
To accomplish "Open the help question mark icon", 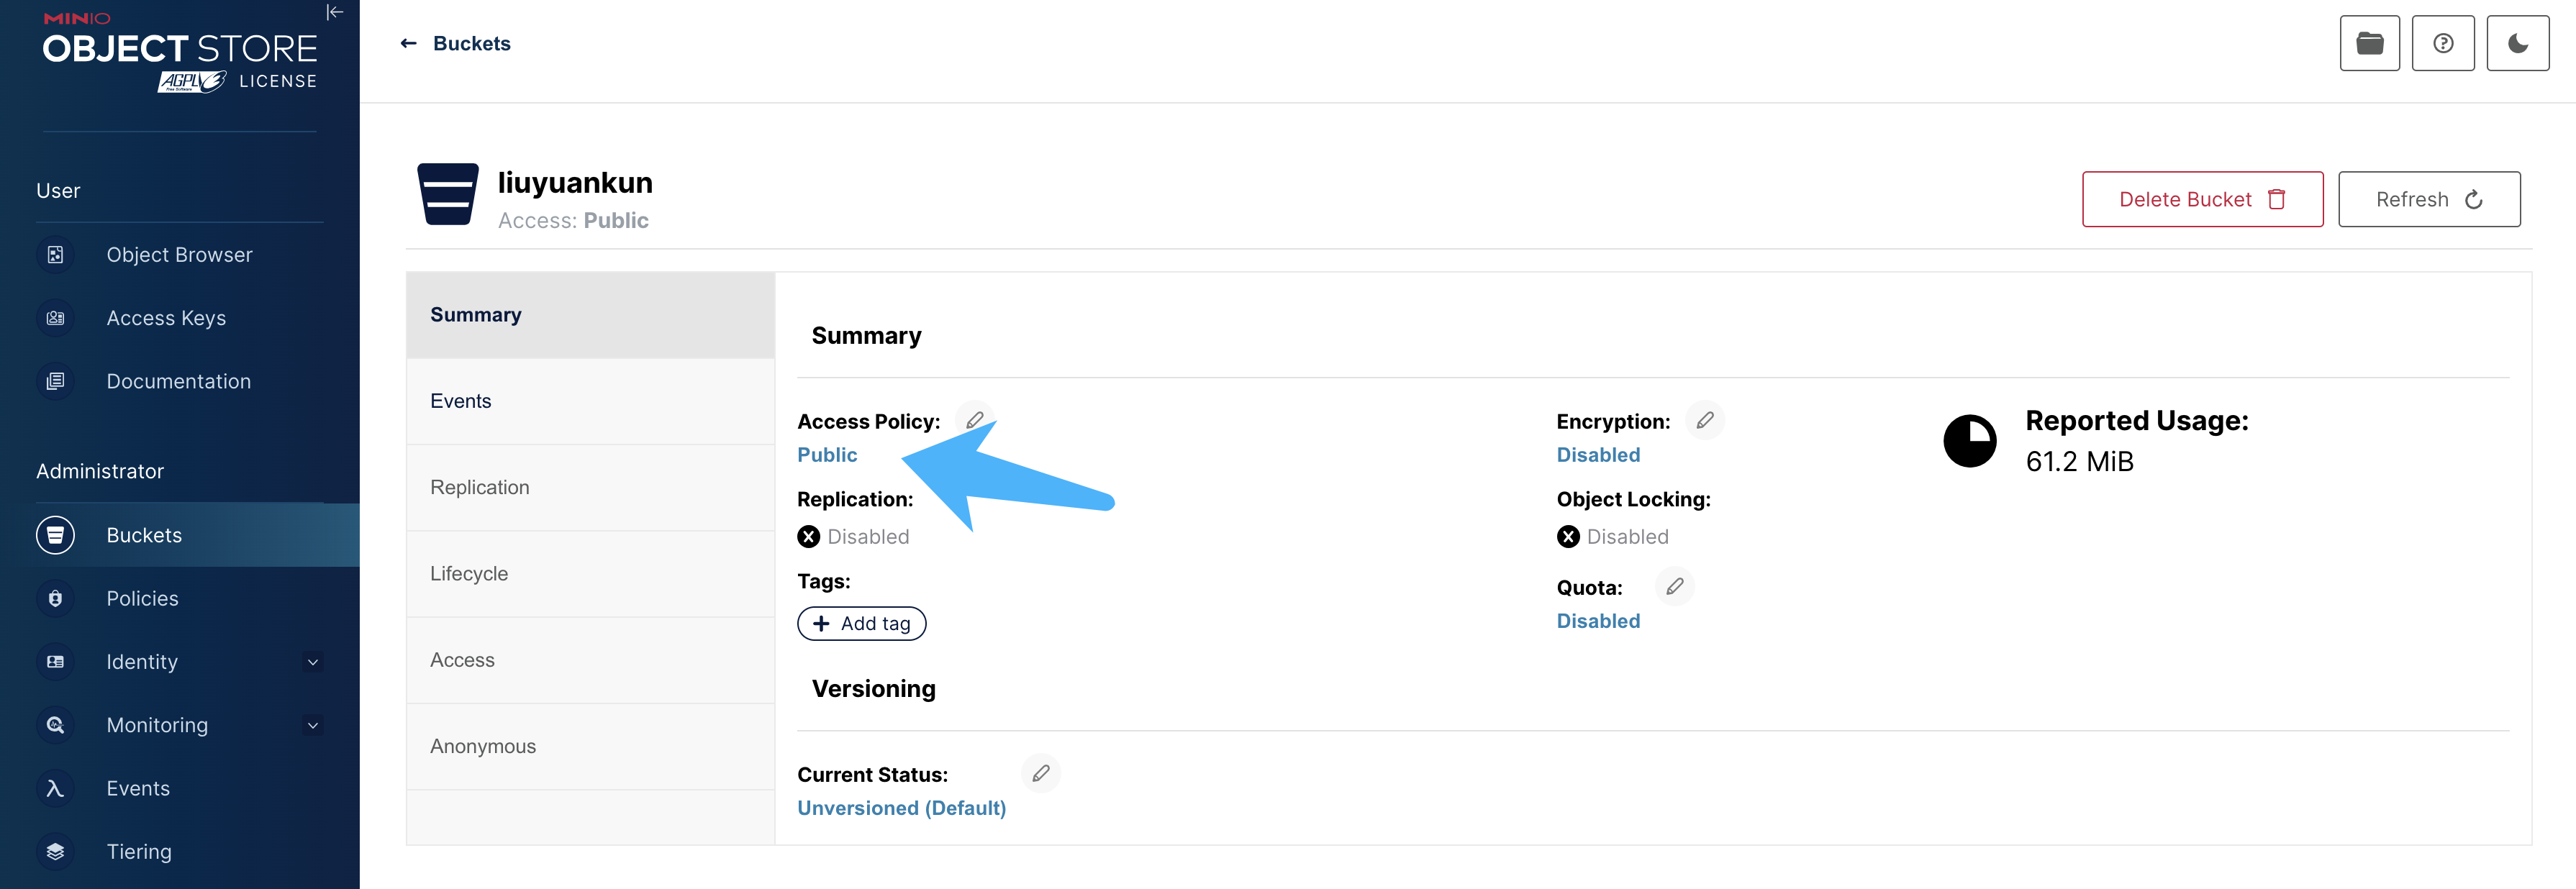I will [x=2443, y=43].
